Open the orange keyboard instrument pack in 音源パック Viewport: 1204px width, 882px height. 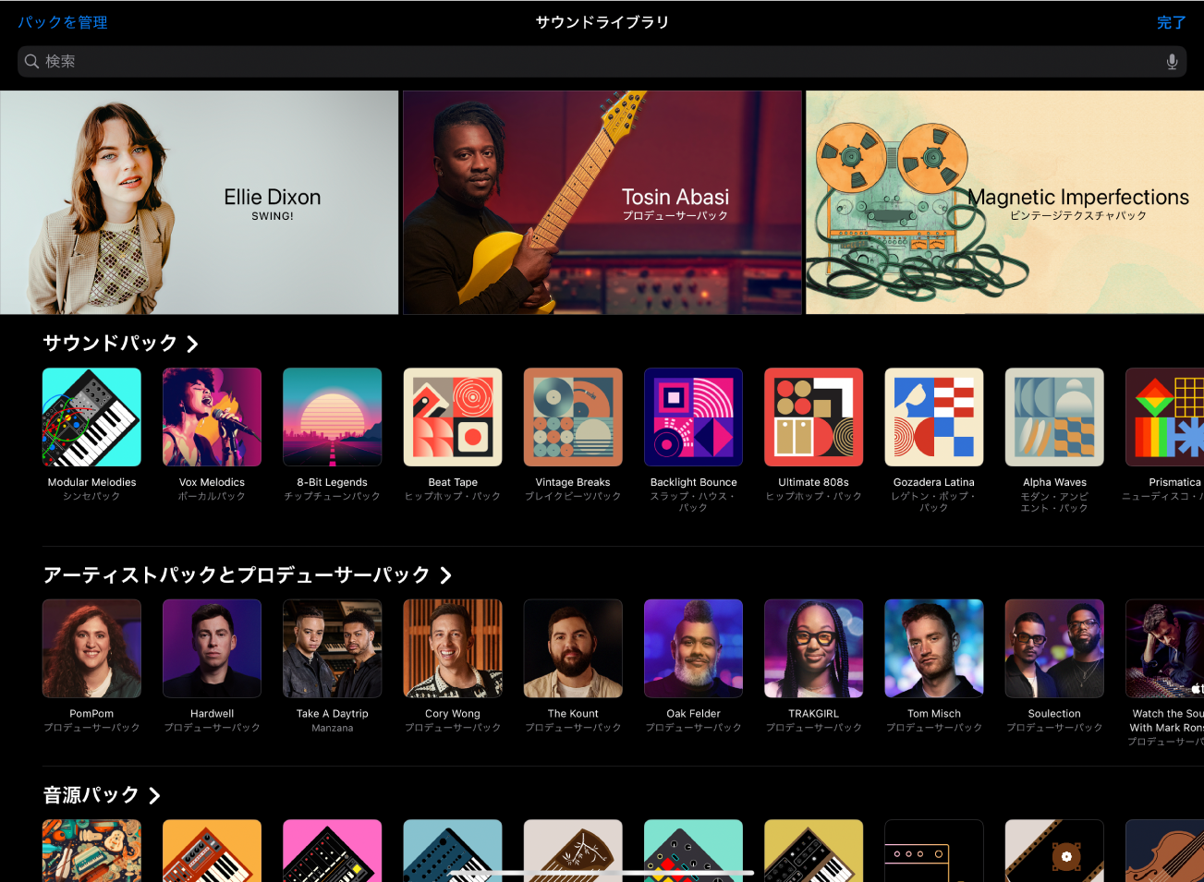click(212, 851)
